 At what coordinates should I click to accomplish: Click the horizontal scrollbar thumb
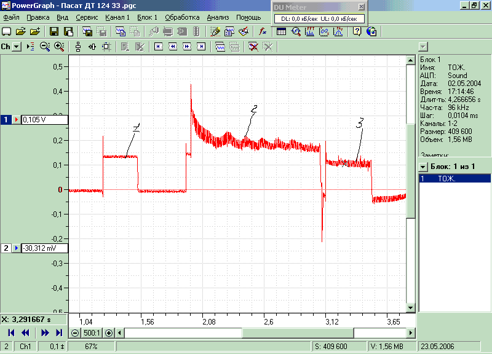[x=298, y=332]
